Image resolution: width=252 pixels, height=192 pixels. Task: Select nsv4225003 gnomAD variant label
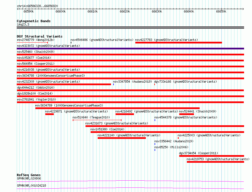point(209,135)
